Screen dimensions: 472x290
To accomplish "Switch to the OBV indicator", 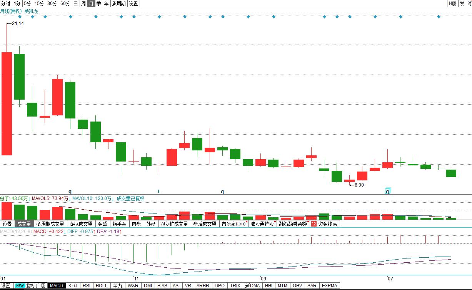I will (297, 286).
